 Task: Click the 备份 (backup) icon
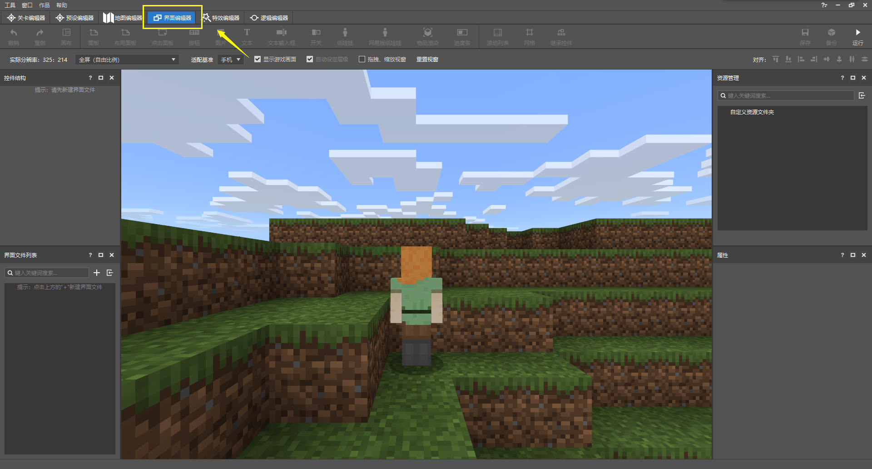tap(832, 36)
